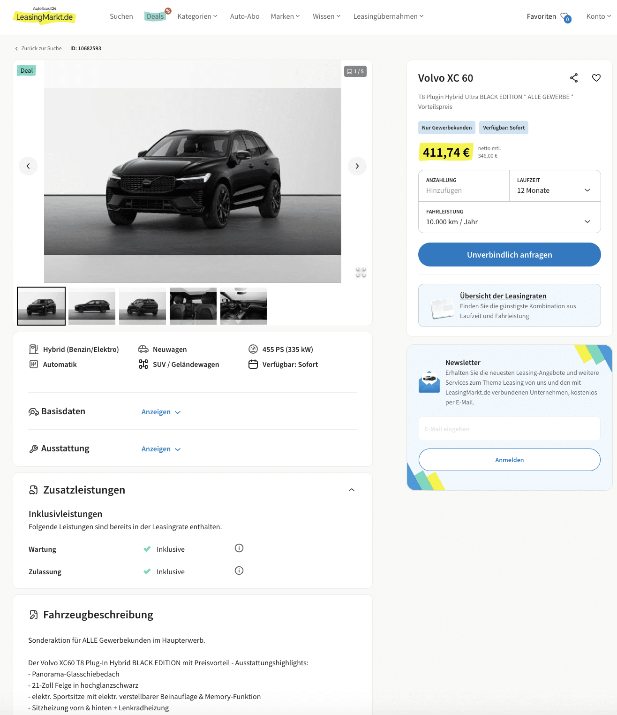Share this Volvo XC 60 listing
The image size is (617, 715).
[574, 78]
